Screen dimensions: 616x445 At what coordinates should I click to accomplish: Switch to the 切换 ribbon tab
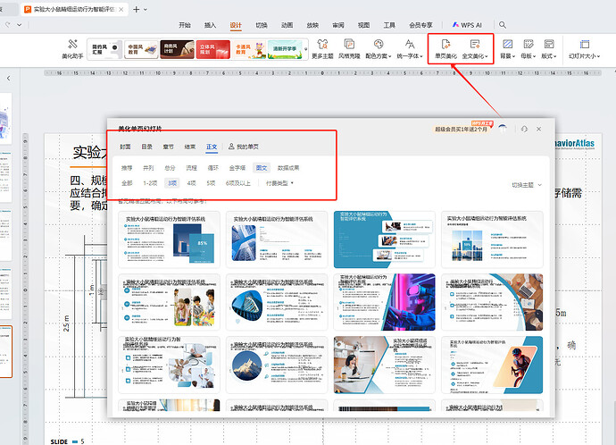coord(261,26)
